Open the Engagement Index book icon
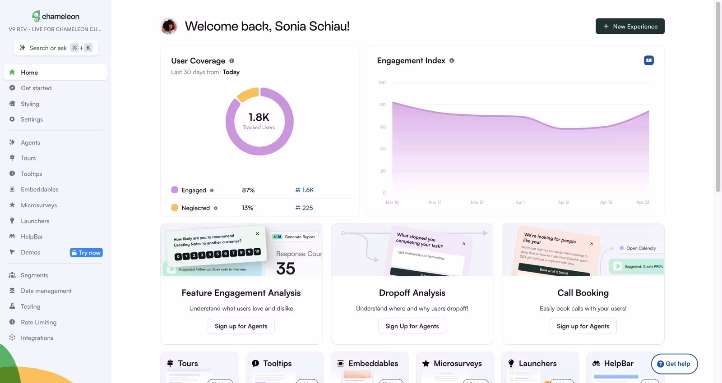The image size is (722, 383). (x=649, y=60)
